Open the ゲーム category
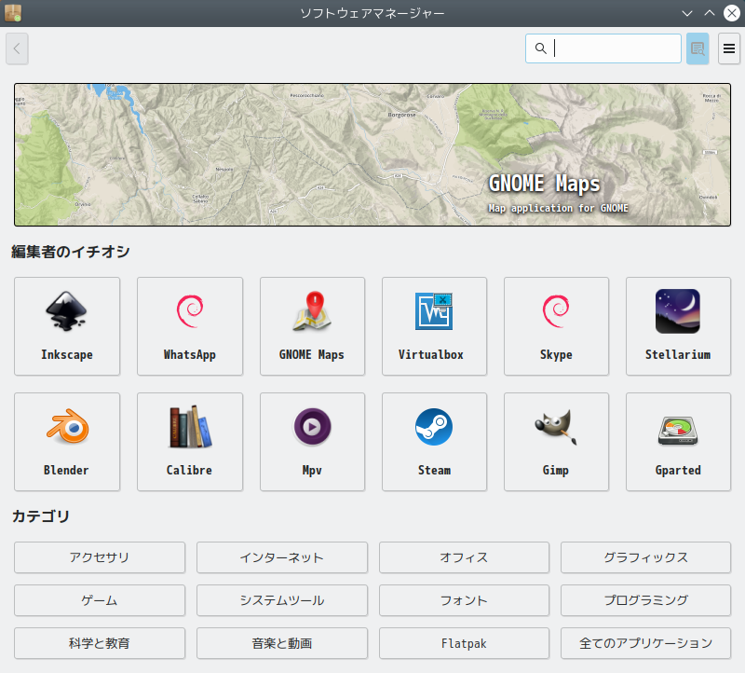745x673 pixels. pos(100,600)
